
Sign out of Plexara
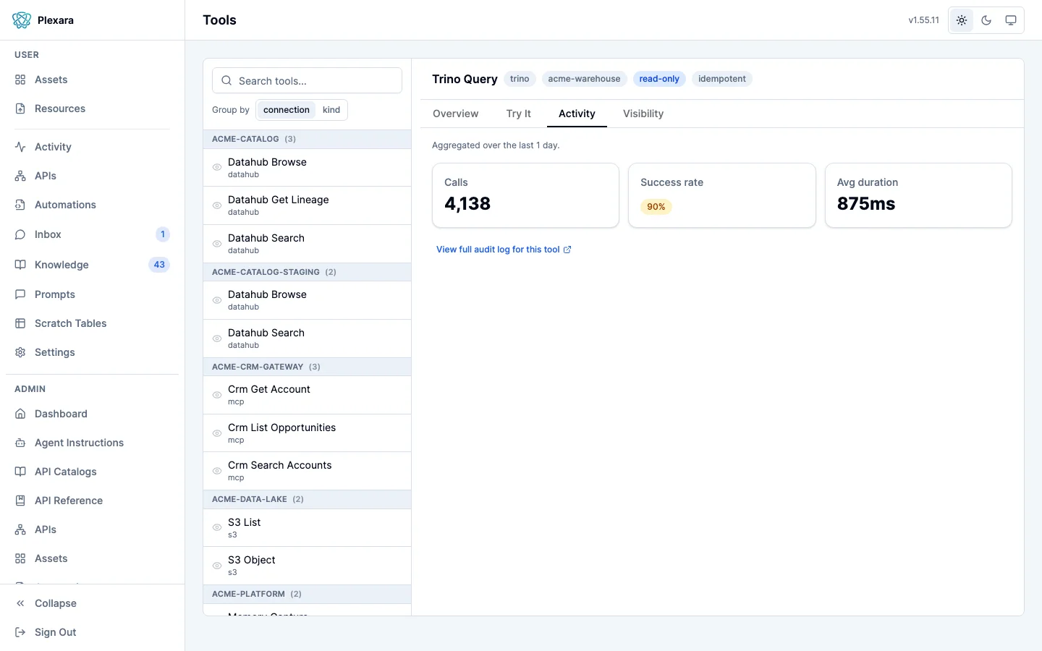tap(92, 632)
